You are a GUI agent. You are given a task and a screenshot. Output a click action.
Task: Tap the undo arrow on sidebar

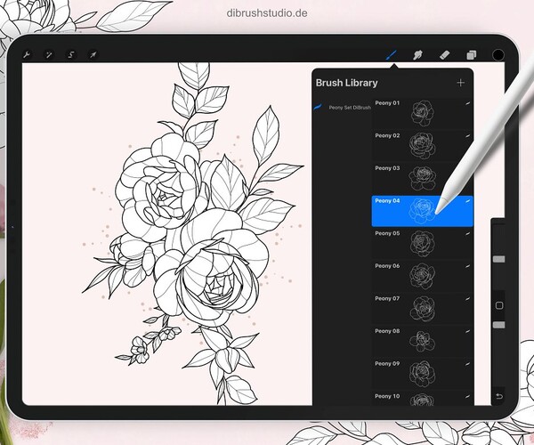click(x=499, y=396)
